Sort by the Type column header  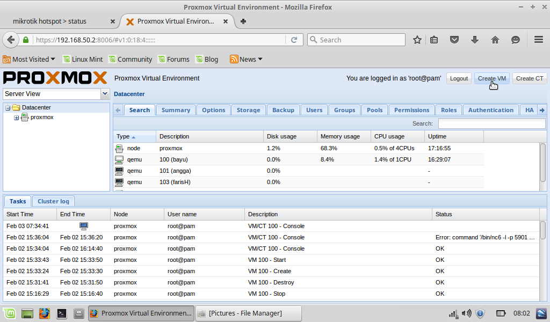[135, 136]
